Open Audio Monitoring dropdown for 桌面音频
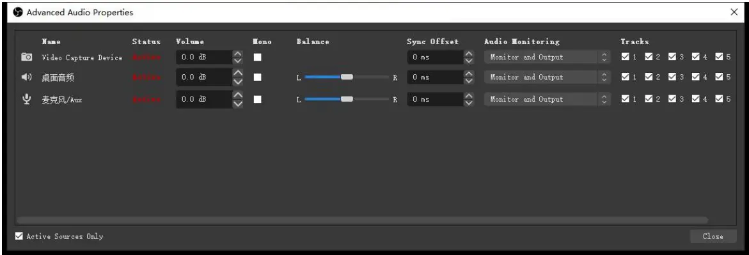 [547, 77]
